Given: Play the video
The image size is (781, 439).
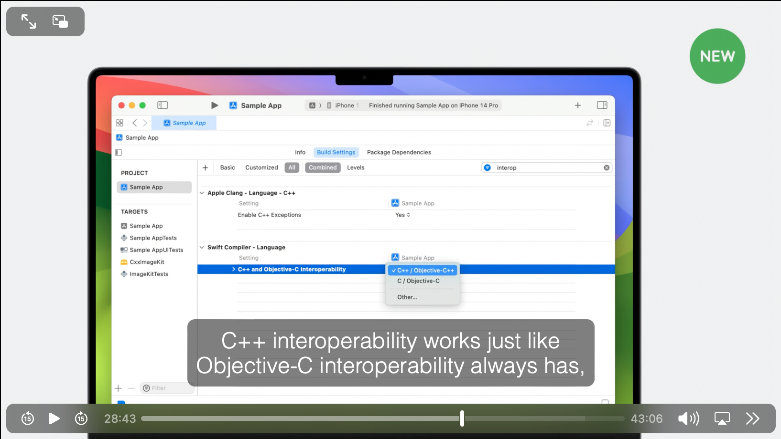Looking at the screenshot, I should click(x=54, y=418).
